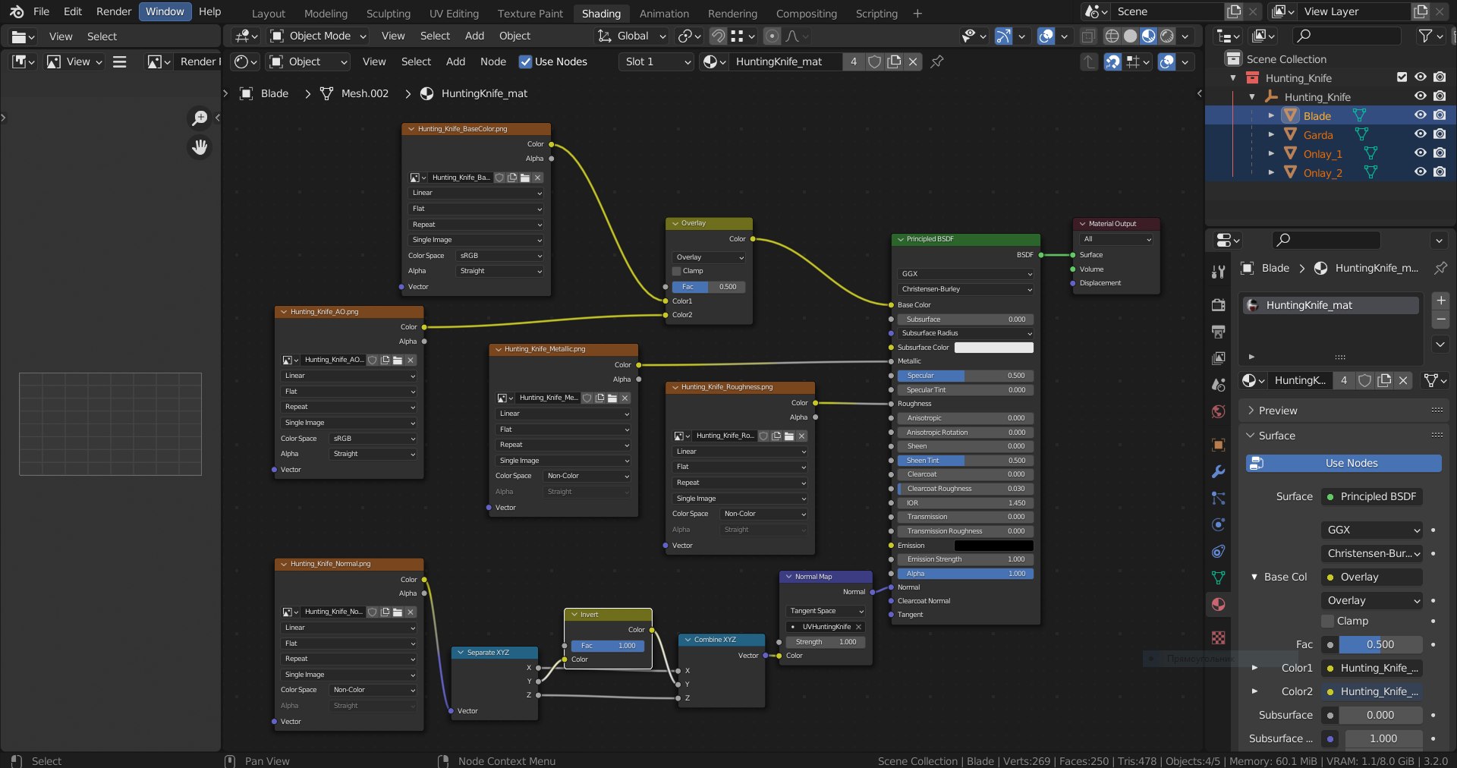Open outliner filter funnel options
The height and width of the screenshot is (768, 1457).
click(x=1430, y=36)
